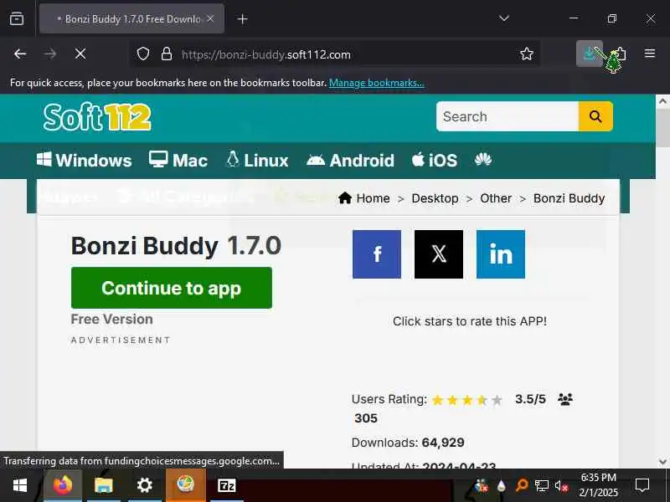Rate the app with the first star
670x502 pixels.
[x=437, y=400]
